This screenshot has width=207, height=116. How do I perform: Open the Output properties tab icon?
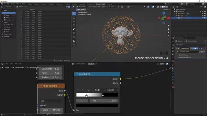click(x=173, y=48)
